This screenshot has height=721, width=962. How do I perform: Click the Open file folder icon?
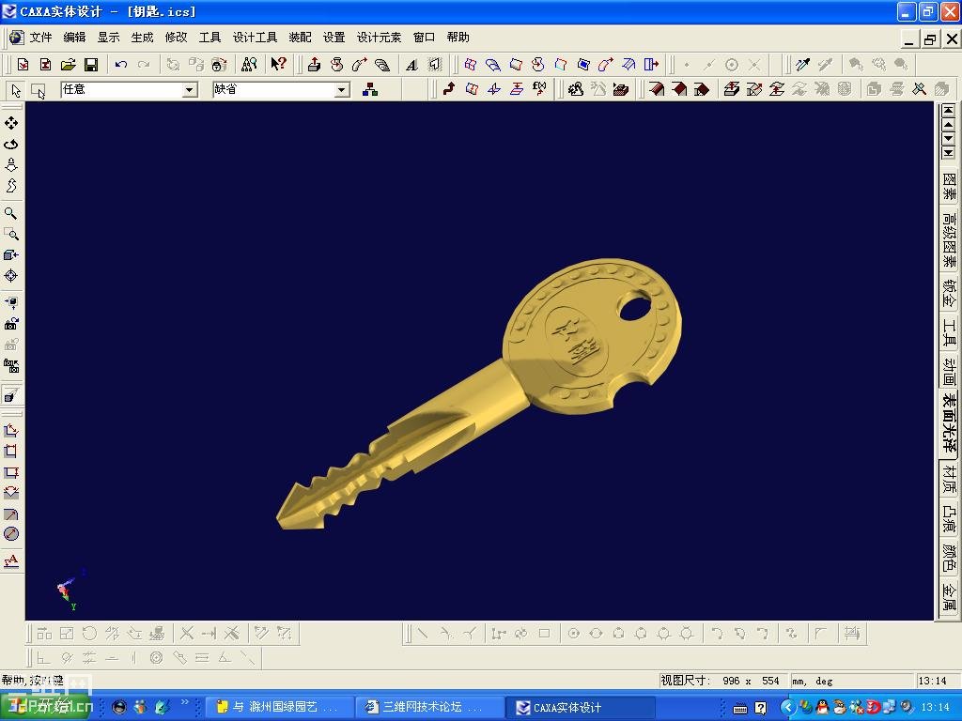click(x=68, y=65)
